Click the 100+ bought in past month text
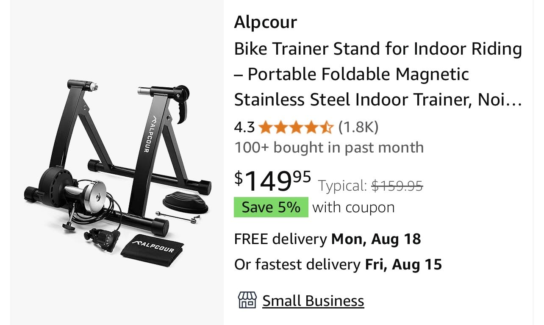This screenshot has width=544, height=325. pos(329,147)
